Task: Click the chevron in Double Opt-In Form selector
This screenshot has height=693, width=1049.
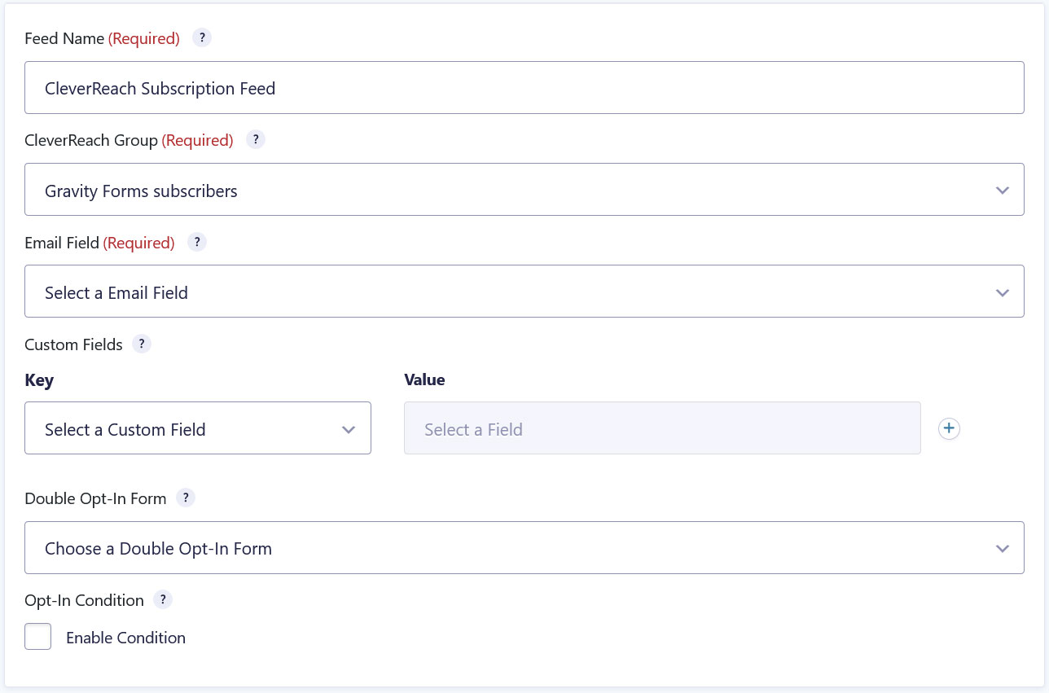Action: coord(1003,549)
